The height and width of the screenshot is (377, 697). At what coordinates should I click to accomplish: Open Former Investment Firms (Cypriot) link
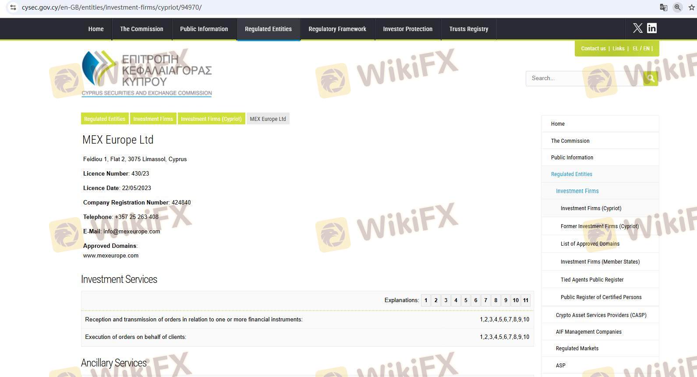(x=600, y=226)
